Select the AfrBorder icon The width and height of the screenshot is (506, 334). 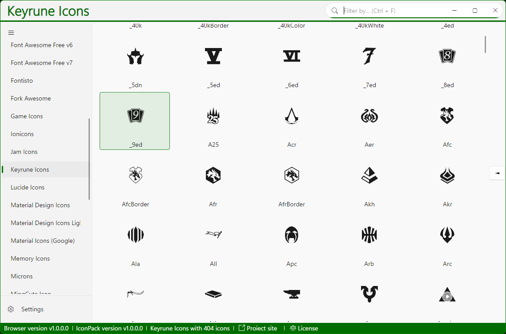(291, 175)
